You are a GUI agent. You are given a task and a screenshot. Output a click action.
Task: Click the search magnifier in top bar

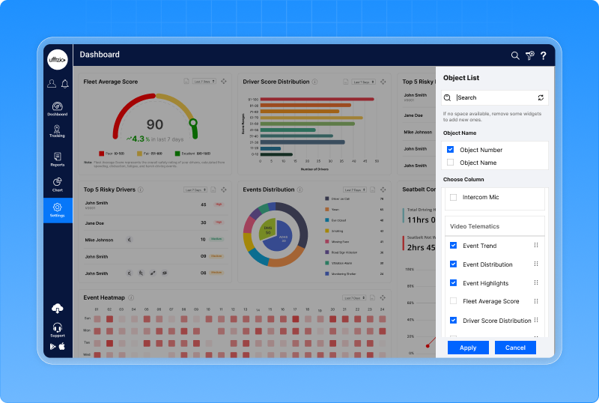pyautogui.click(x=515, y=55)
